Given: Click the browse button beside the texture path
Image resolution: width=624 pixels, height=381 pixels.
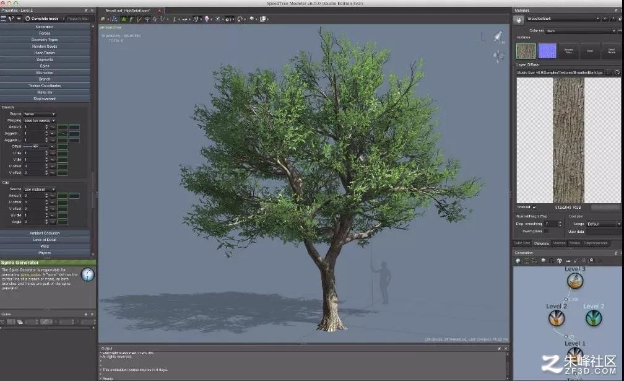Looking at the screenshot, I should [x=609, y=72].
